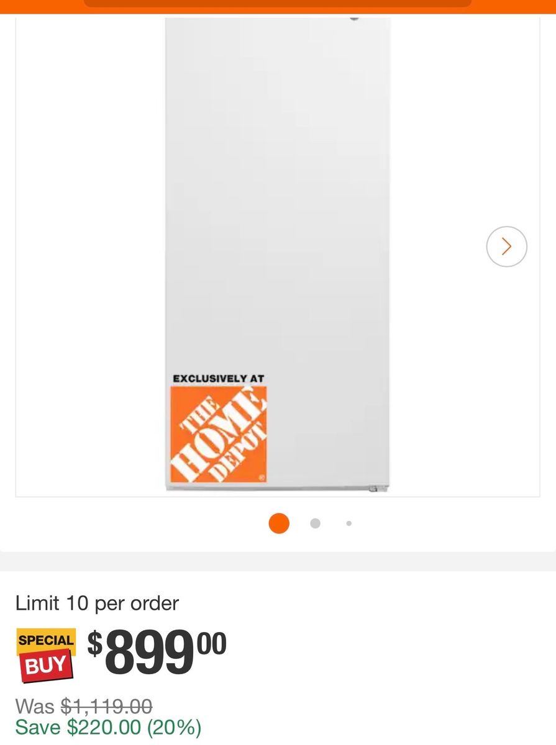This screenshot has height=745, width=556.
Task: Tap the Special Buy badge
Action: pyautogui.click(x=46, y=655)
